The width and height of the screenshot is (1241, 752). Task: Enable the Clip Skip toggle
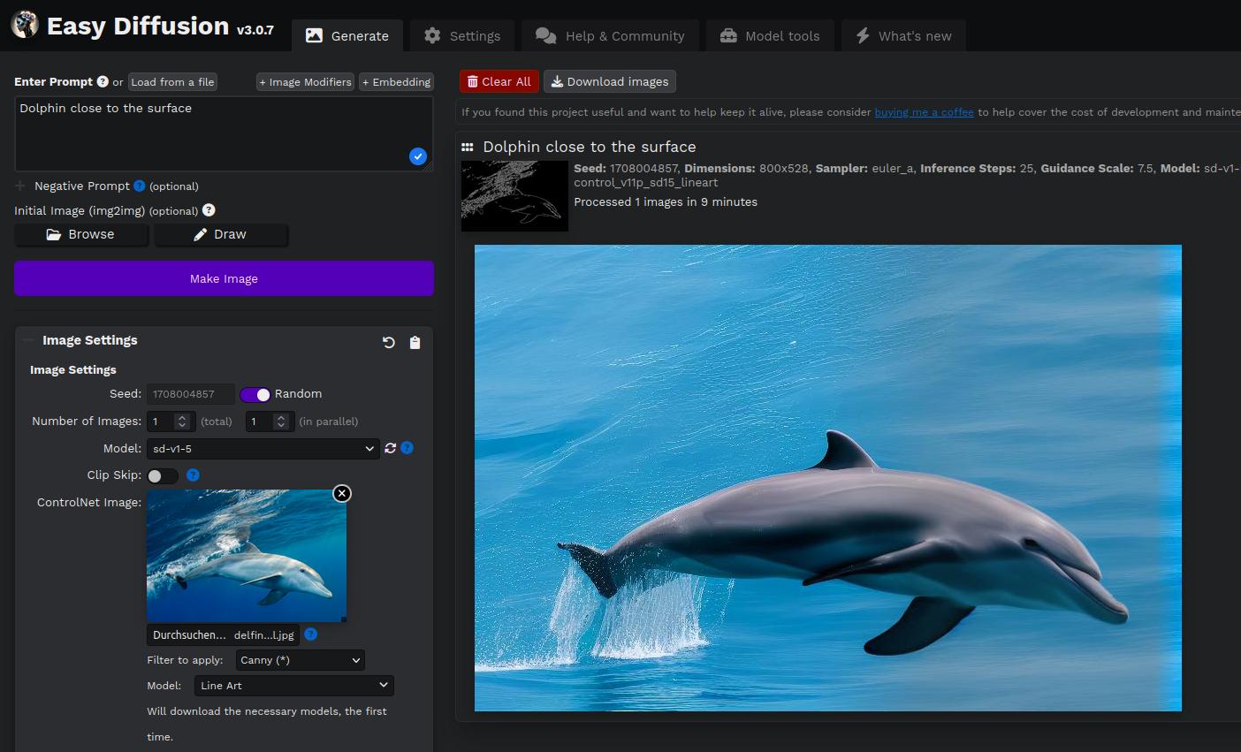pyautogui.click(x=163, y=475)
